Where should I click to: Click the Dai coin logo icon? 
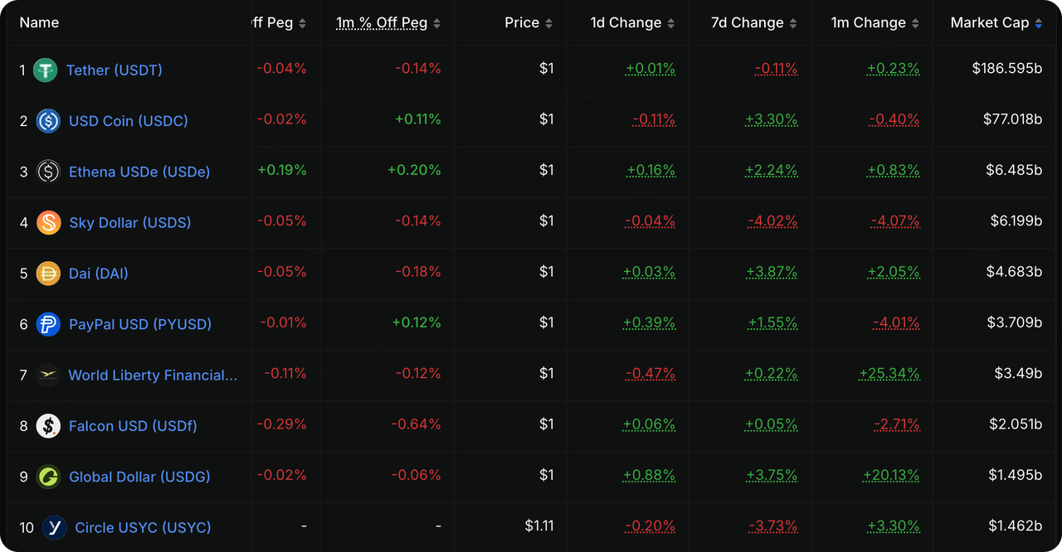click(48, 274)
